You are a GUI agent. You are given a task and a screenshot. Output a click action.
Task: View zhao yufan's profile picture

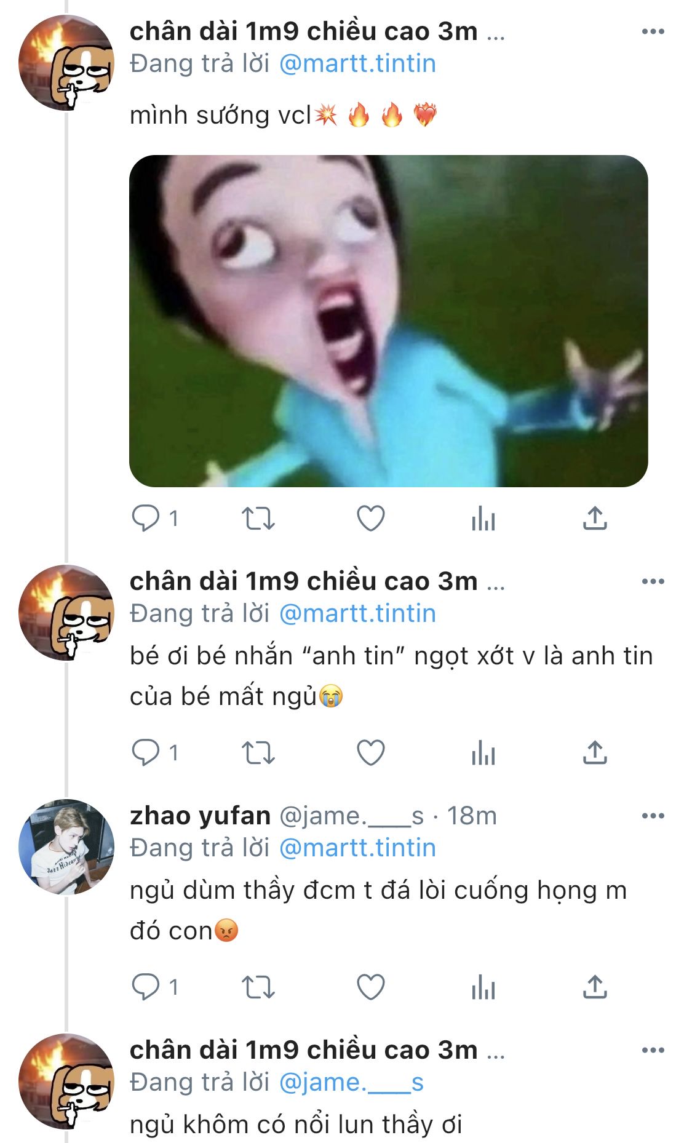point(66,846)
